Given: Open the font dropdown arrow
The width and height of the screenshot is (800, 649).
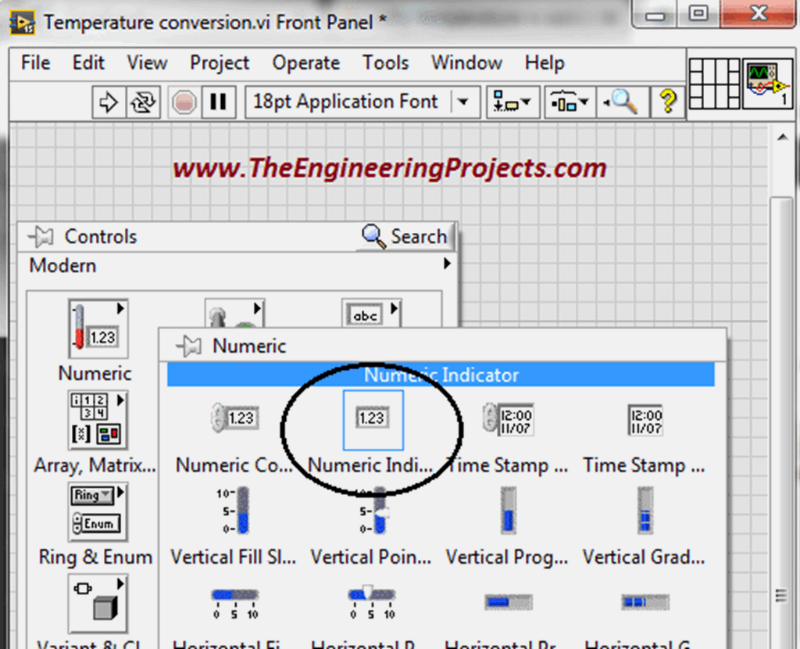Looking at the screenshot, I should point(464,102).
